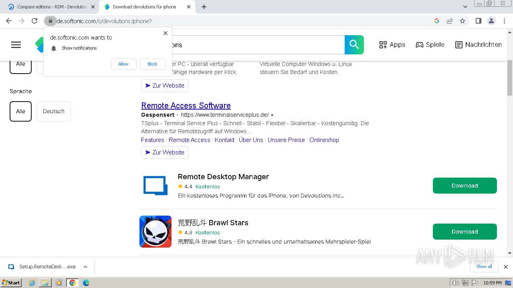Close the Compare editions tab
The image size is (513, 288).
click(x=93, y=7)
